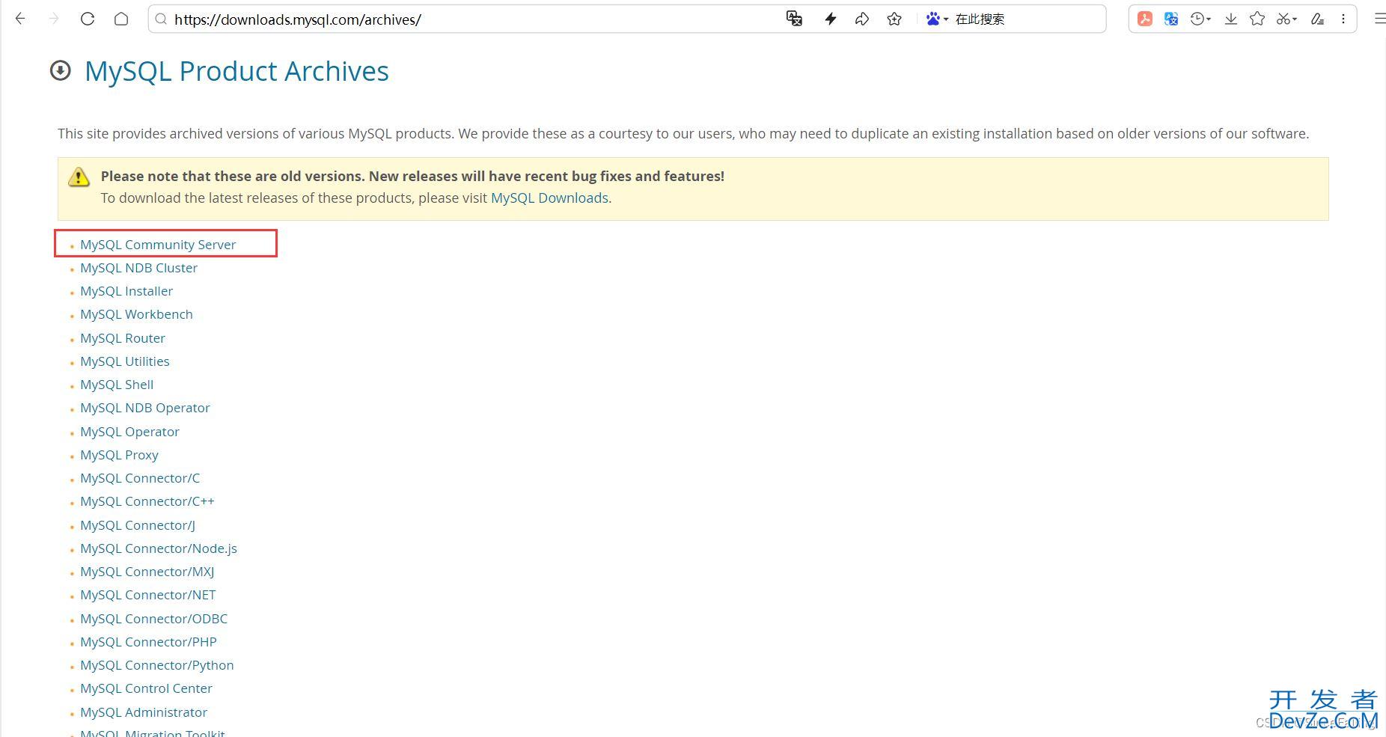
Task: Open MySQL Connector/MXJ archive link
Action: [147, 572]
